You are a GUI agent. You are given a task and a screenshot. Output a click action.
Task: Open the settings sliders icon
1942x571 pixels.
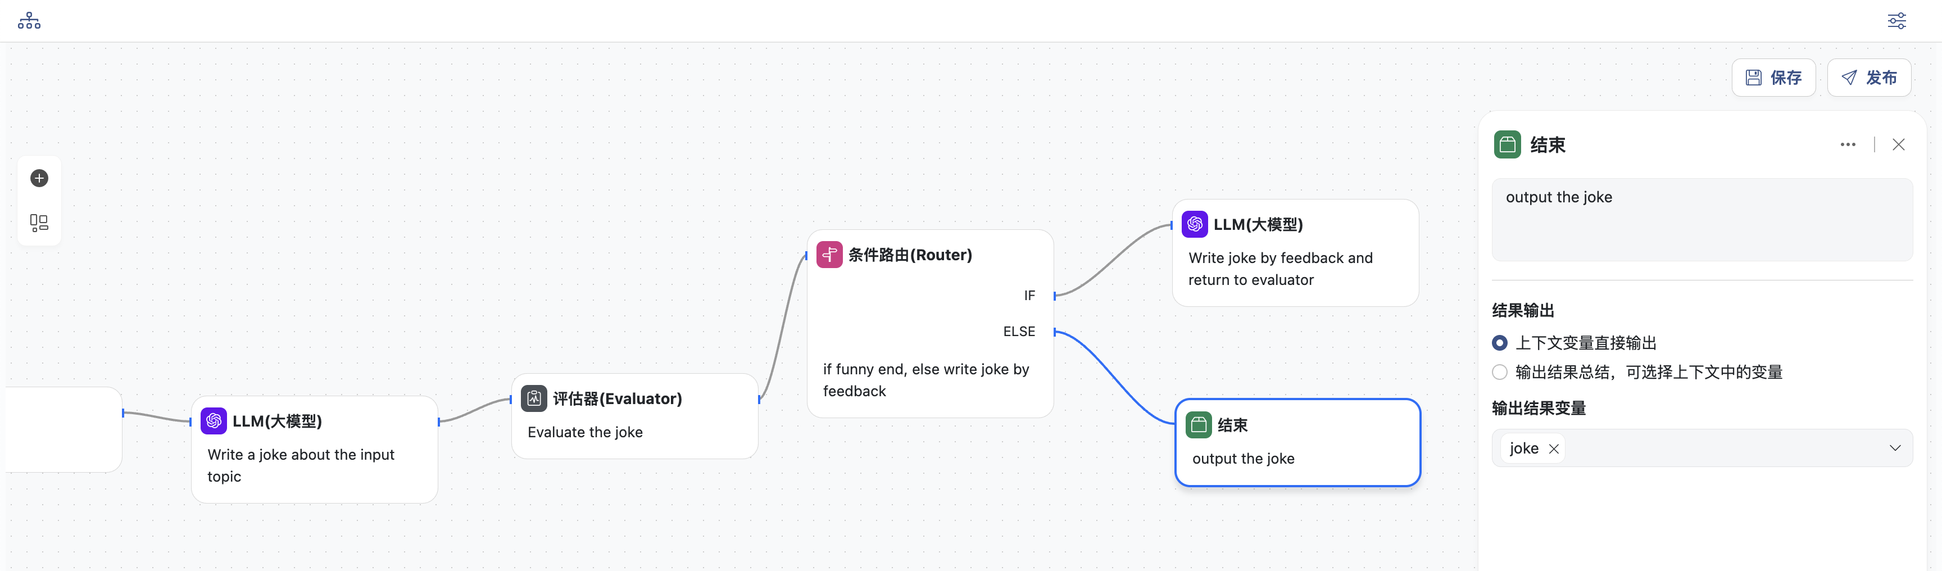(1897, 20)
